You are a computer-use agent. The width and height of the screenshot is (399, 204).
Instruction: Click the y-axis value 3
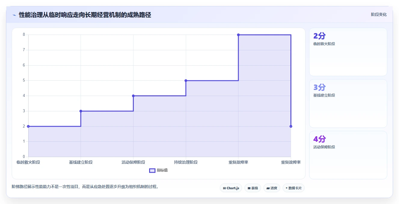click(x=24, y=111)
